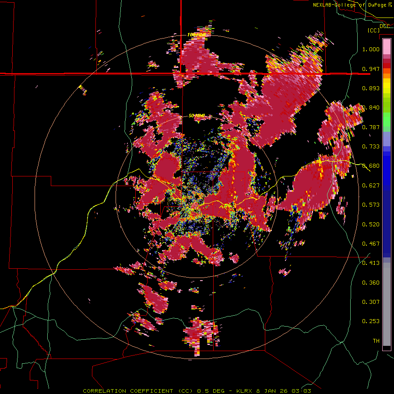394x394 pixels.
Task: Click the 100 NMI range ring label
Action: coord(196,35)
